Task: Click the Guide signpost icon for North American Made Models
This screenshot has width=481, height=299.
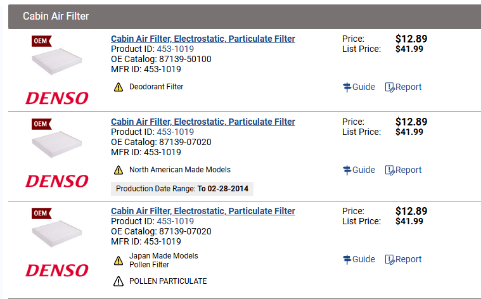Action: [x=347, y=170]
